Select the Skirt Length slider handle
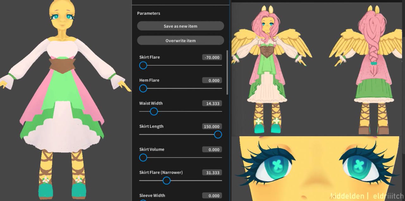405x201 pixels. pos(218,135)
